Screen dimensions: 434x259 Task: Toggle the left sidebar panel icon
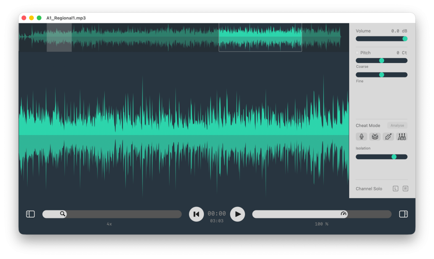(x=30, y=214)
